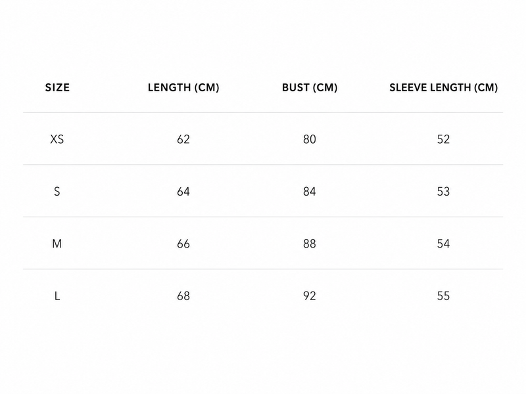Select the XS bust value 80
Screen dimensions: 526x394
pyautogui.click(x=310, y=139)
